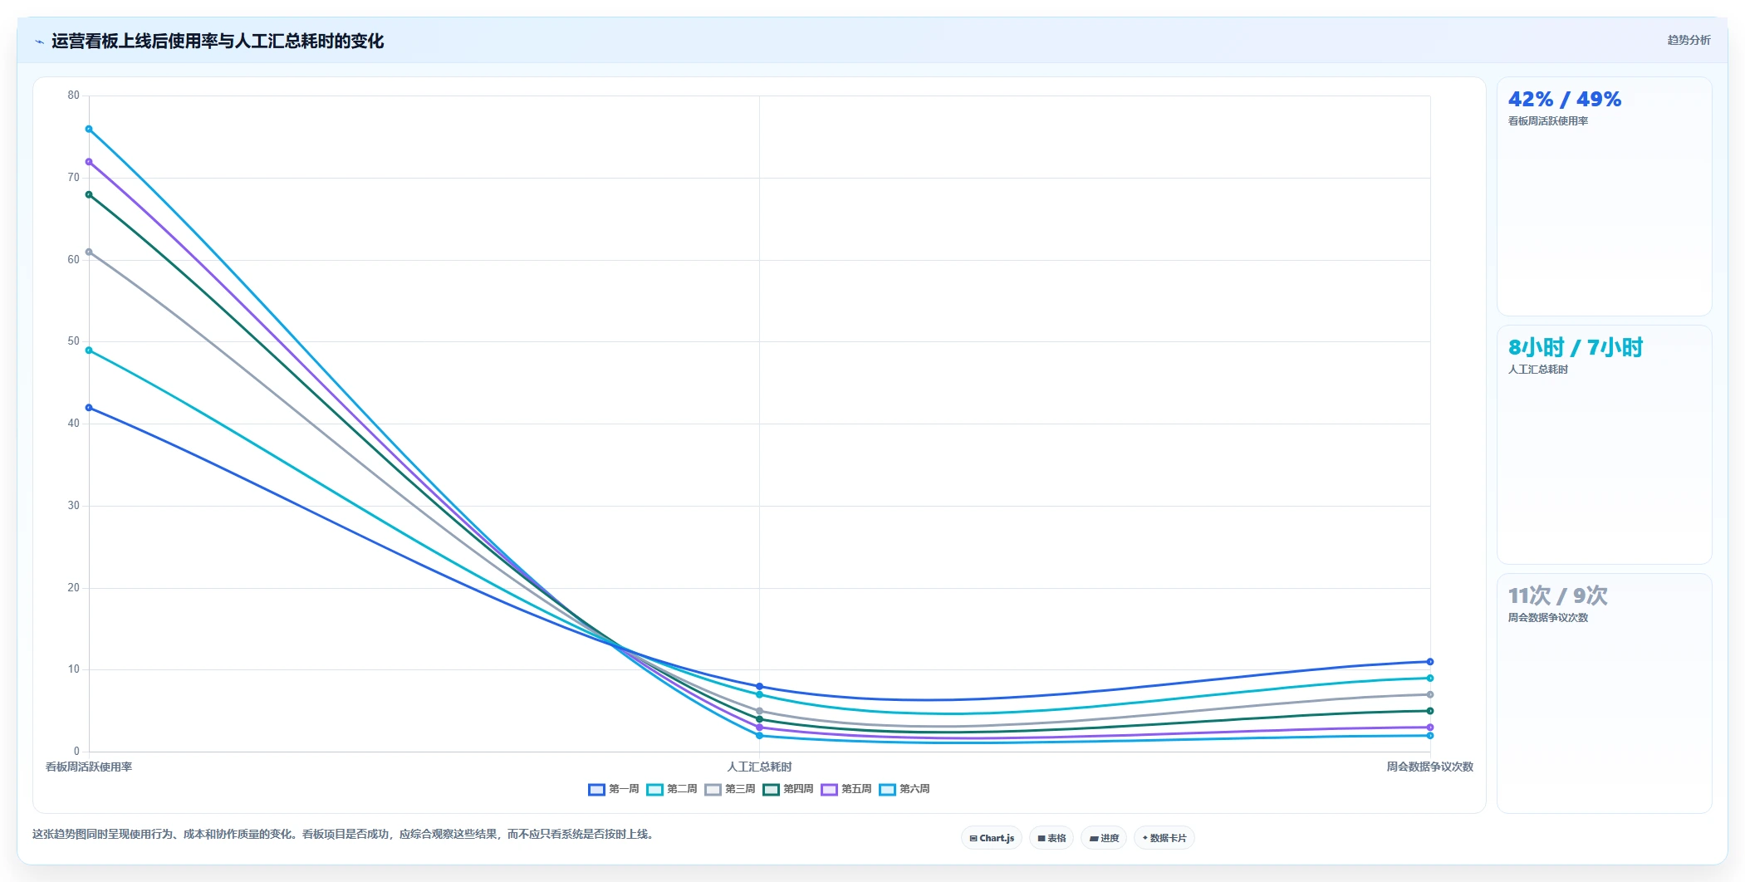The width and height of the screenshot is (1745, 882).
Task: Click the Chart.js chip
Action: click(992, 838)
